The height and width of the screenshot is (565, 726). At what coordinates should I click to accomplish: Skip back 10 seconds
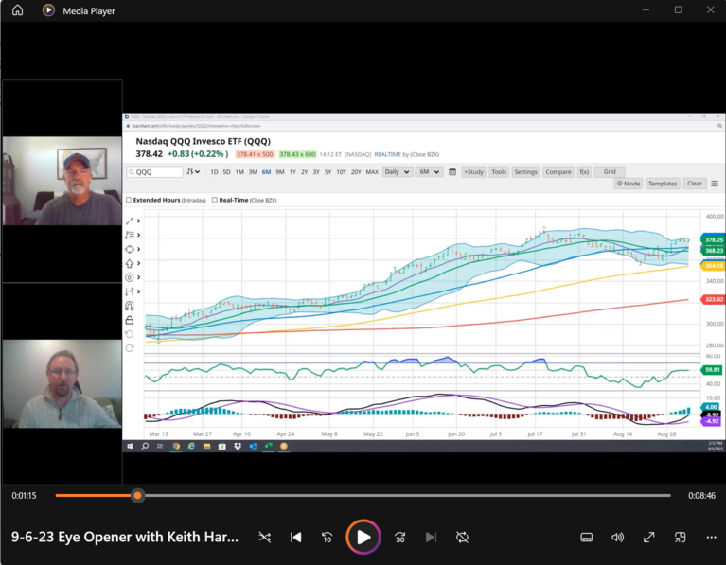tap(328, 537)
